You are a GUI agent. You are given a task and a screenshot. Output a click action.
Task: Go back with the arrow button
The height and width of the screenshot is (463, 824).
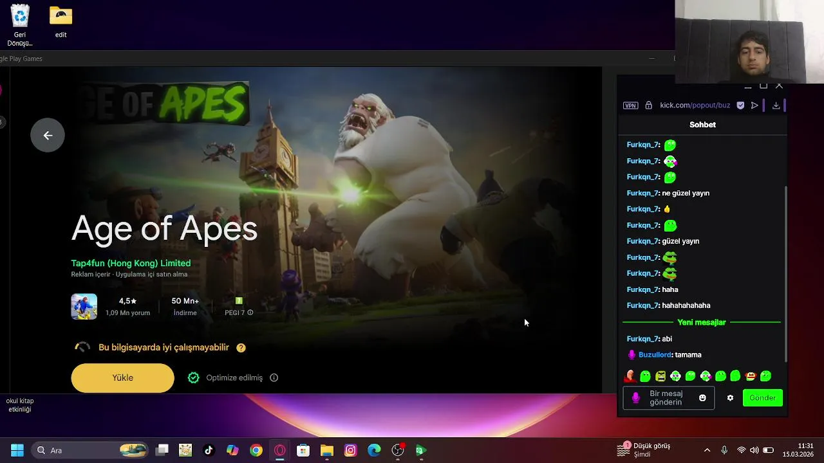(48, 135)
